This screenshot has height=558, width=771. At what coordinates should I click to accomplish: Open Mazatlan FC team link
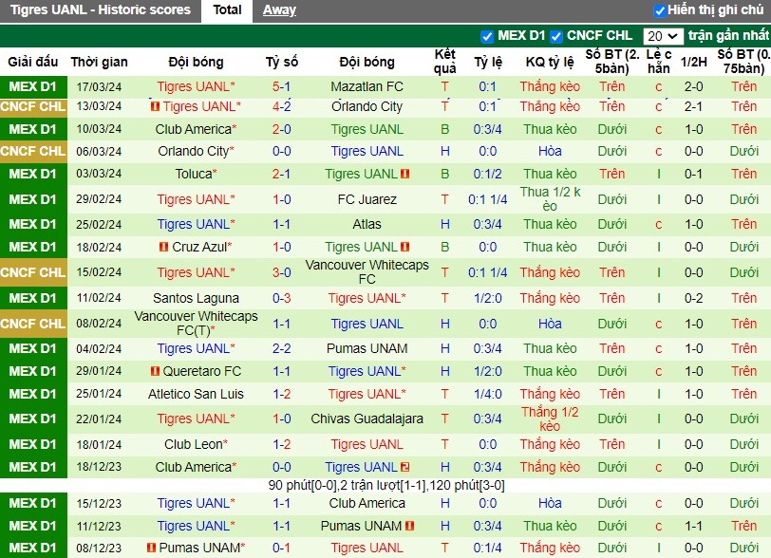coord(367,86)
